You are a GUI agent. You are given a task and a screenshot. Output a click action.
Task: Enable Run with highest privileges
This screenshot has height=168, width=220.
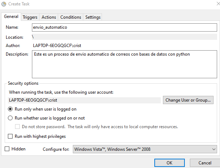(10, 136)
